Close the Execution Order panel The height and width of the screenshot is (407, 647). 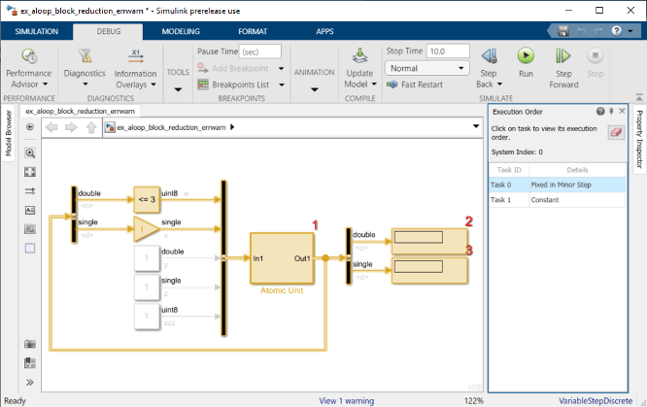click(x=622, y=111)
